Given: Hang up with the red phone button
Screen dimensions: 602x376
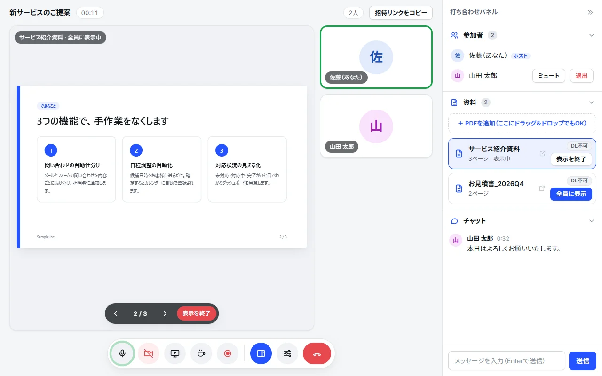Looking at the screenshot, I should [x=317, y=353].
